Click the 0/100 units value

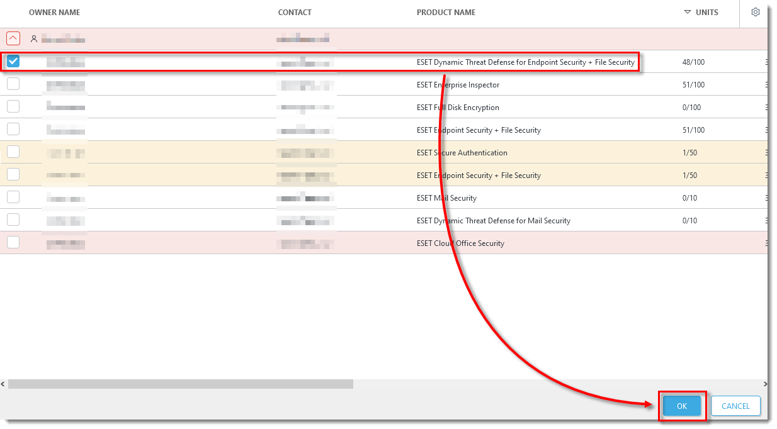(691, 108)
